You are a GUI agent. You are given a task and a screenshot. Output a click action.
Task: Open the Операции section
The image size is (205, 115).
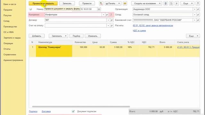(8, 43)
